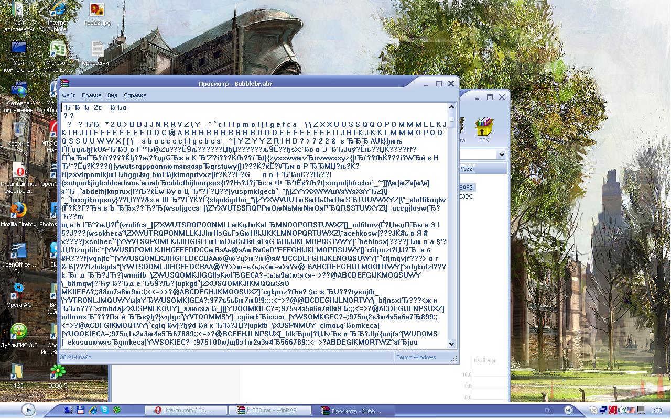Viewport: 671px width, 419px height.
Task: Click the viewer scrollbar up arrow
Action: tap(451, 107)
